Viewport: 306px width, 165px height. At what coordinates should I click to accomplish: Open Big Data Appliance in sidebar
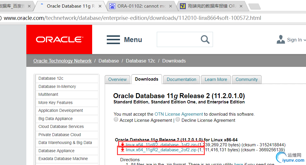pyautogui.click(x=67, y=119)
